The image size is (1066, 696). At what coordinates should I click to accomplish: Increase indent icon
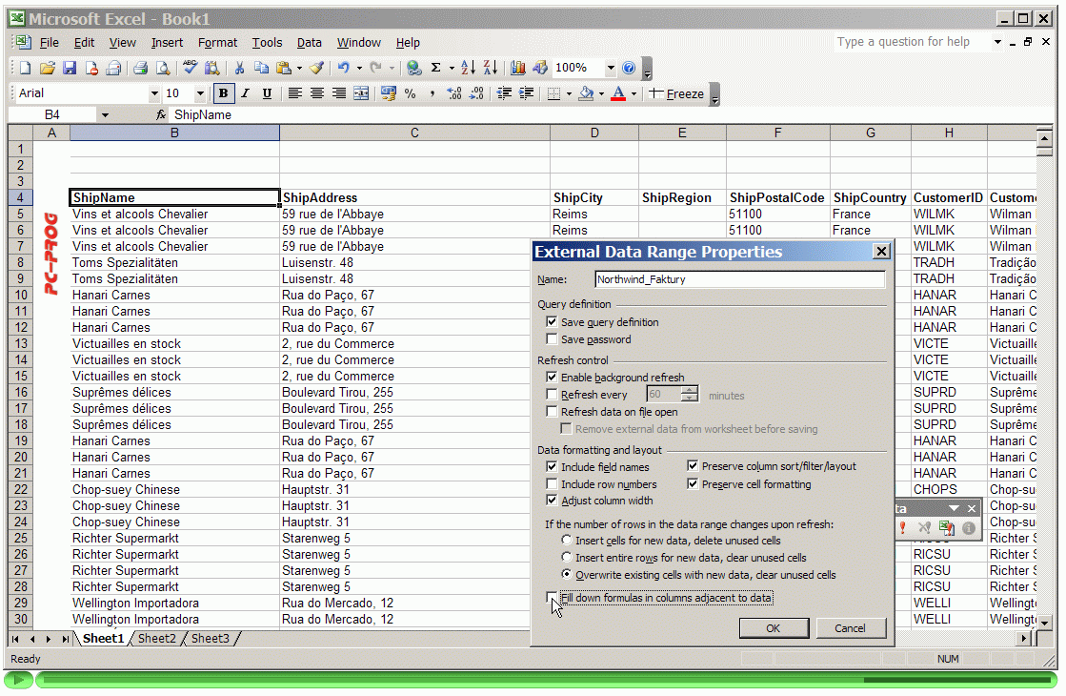coord(526,93)
